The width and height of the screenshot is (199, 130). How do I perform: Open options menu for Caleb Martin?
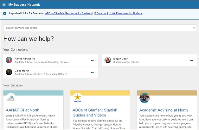93,72
